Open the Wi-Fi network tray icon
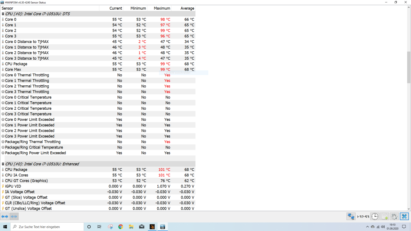411x231 pixels. [x=378, y=227]
